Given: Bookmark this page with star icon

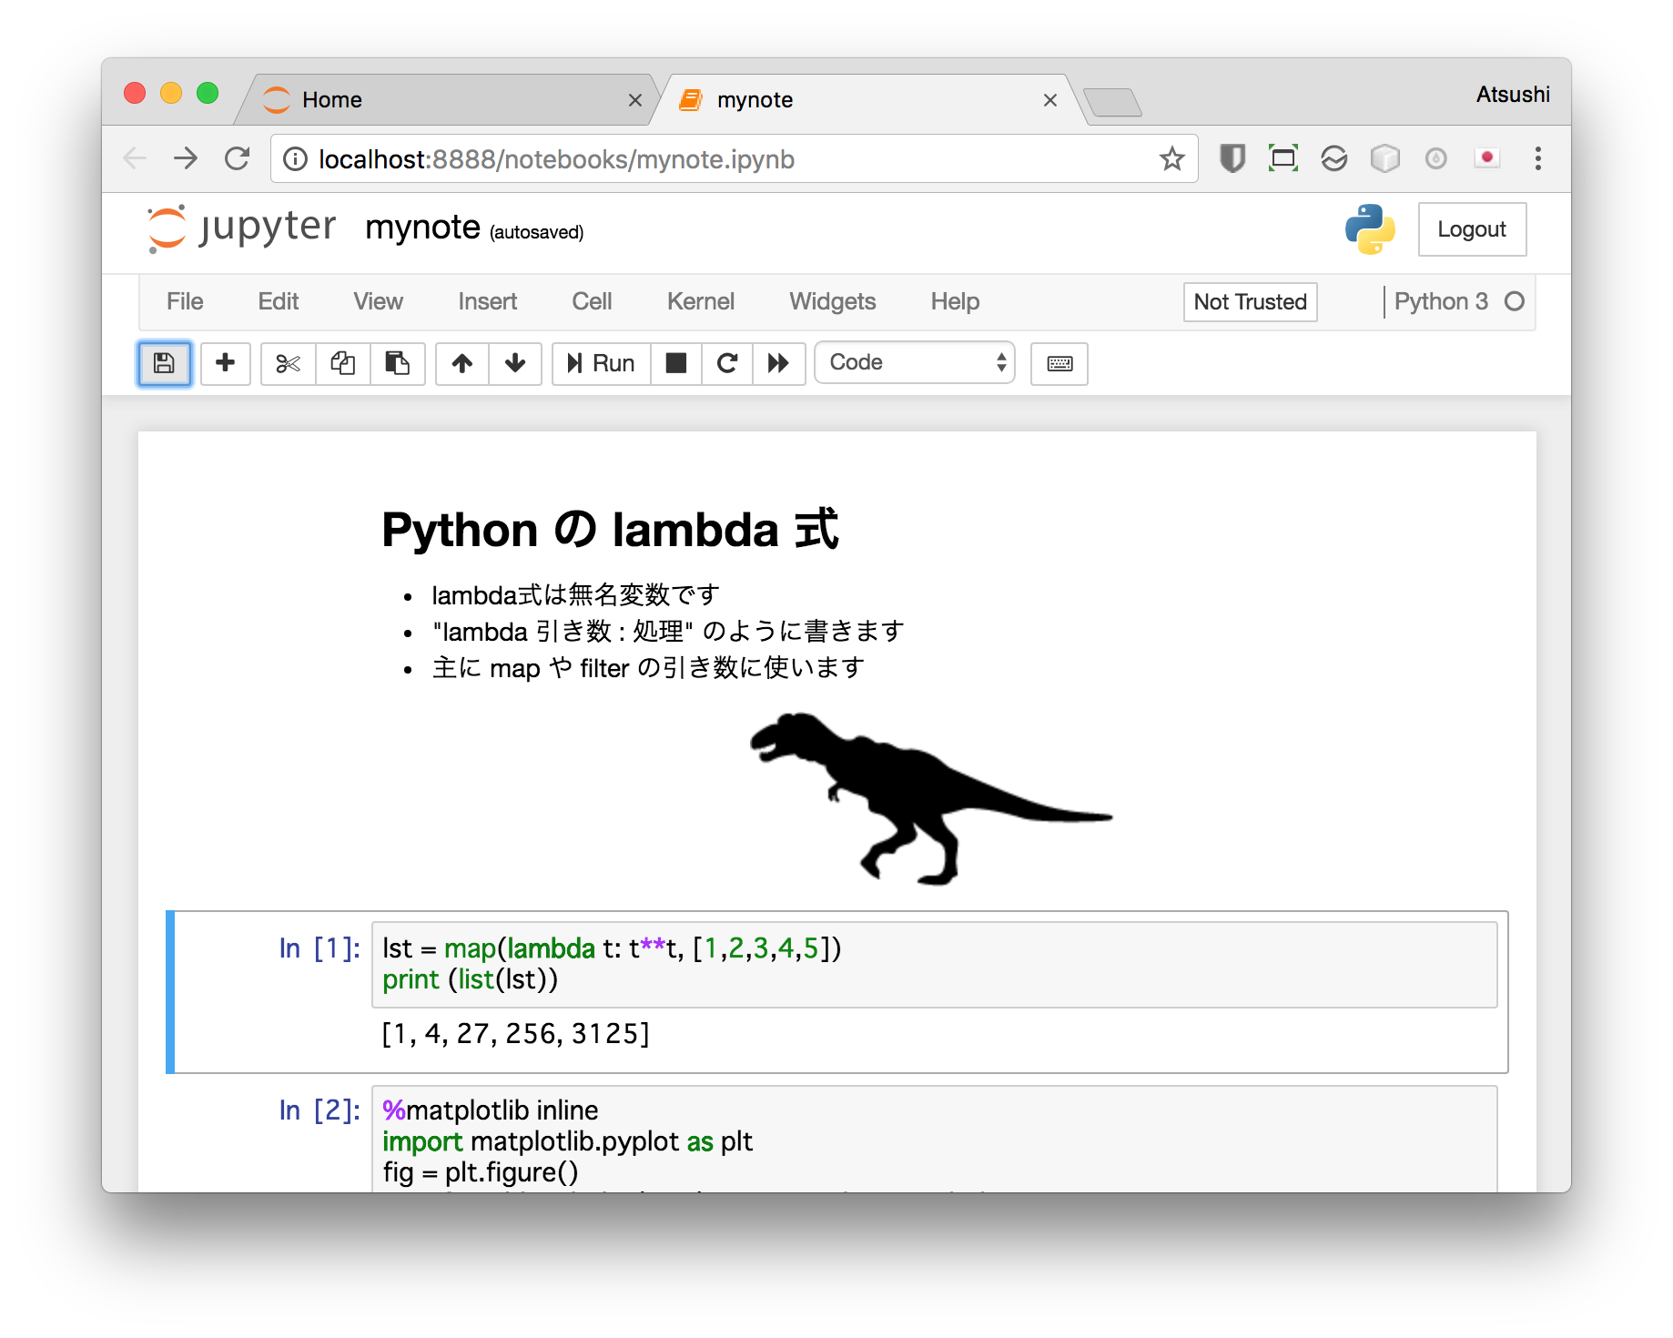Looking at the screenshot, I should [1171, 159].
